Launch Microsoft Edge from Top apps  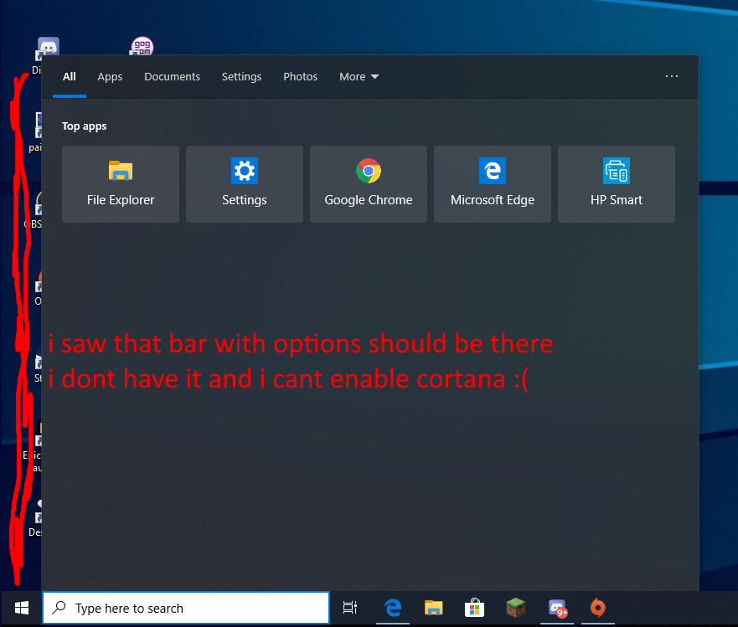coord(493,184)
